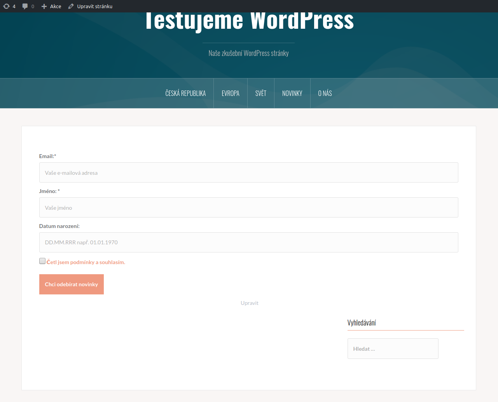Viewport: 498px width, 402px height.
Task: Check the terms agreement checkbox
Action: (42, 261)
